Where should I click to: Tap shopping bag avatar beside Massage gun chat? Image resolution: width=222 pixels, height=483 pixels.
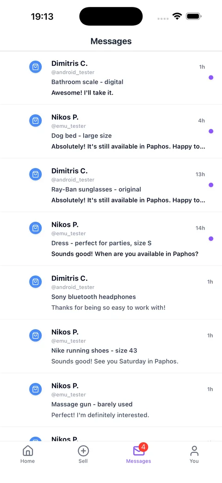pos(35,389)
